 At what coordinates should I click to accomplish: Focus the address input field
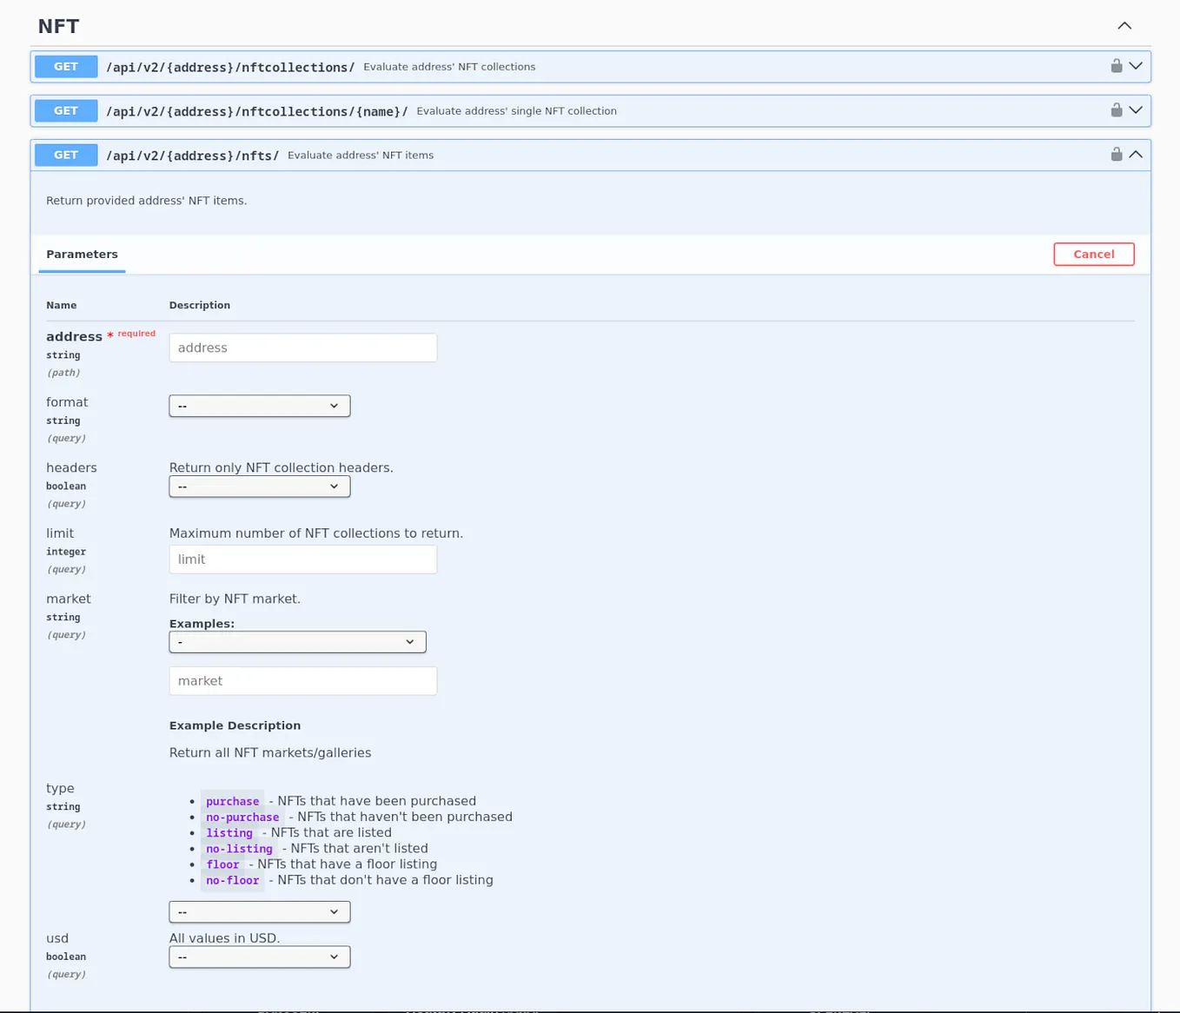pyautogui.click(x=303, y=348)
